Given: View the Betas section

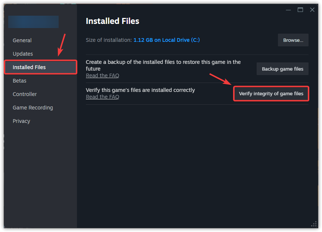Looking at the screenshot, I should coord(19,80).
